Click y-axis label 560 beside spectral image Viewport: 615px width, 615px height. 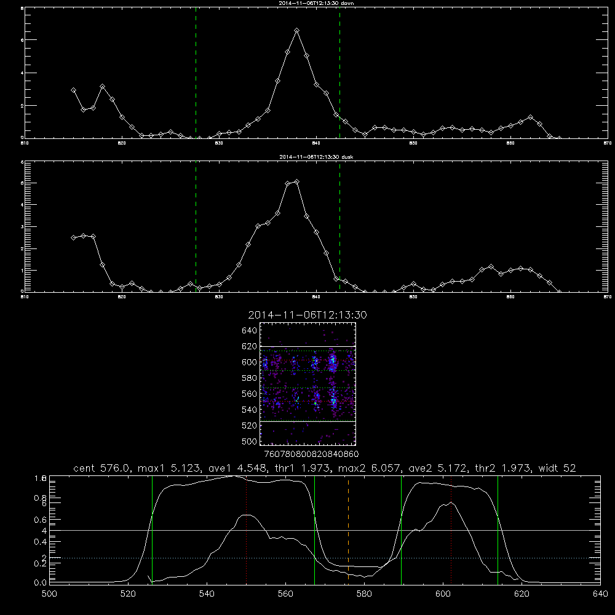[x=250, y=394]
